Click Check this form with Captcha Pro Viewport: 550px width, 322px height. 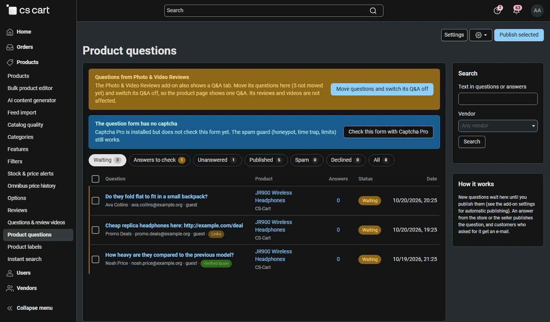pos(388,132)
